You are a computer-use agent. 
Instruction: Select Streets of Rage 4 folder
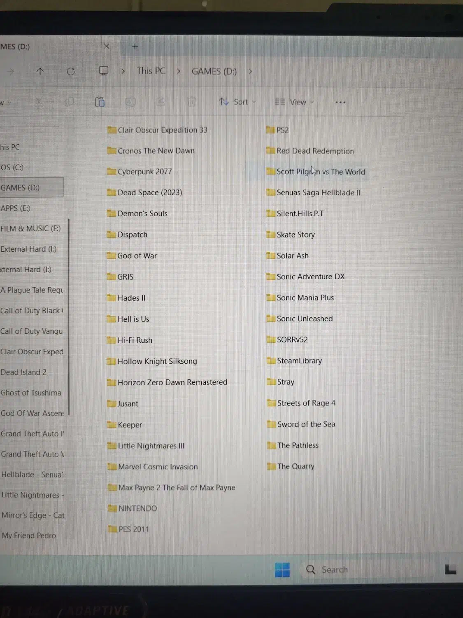[301, 403]
